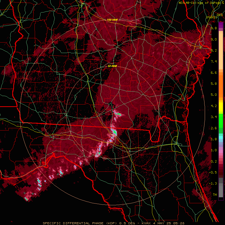
Task: Click the purple segment at top of color bar
Action: click(221, 25)
